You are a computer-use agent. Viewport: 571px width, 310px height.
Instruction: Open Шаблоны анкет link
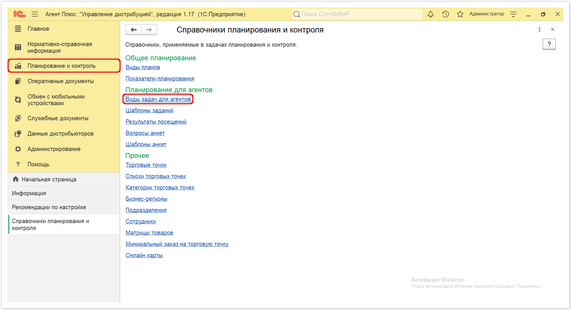[x=146, y=144]
